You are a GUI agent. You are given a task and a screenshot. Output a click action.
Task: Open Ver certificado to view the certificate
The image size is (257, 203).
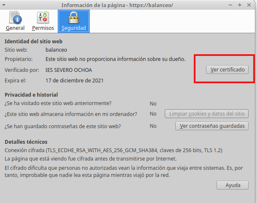coord(227,70)
